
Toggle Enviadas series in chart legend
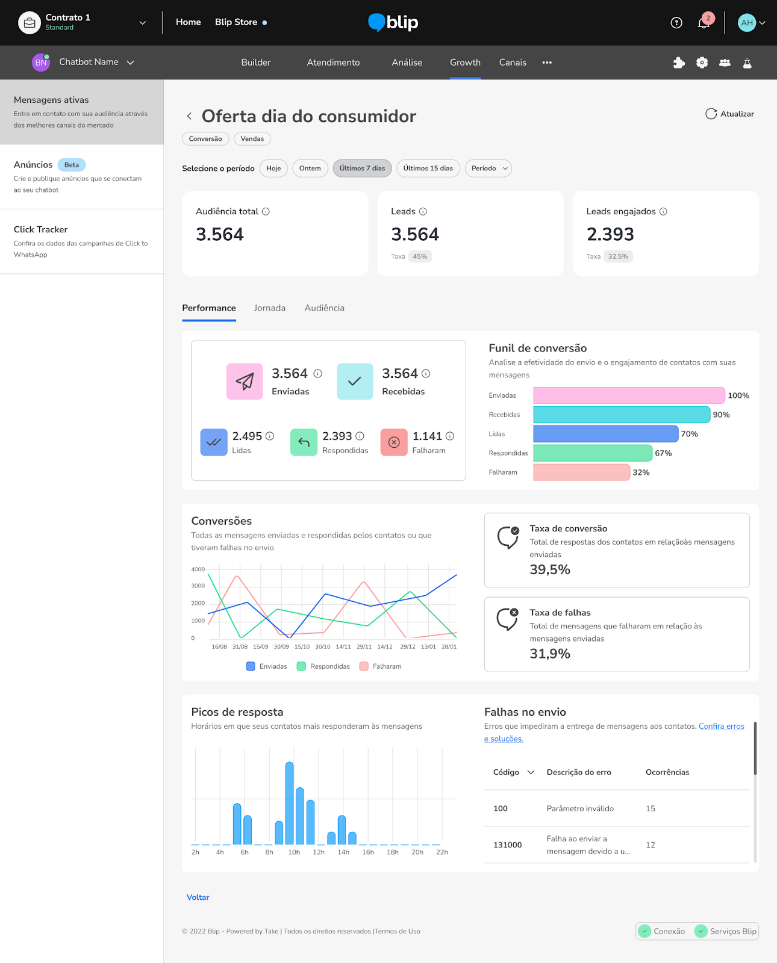coord(266,666)
